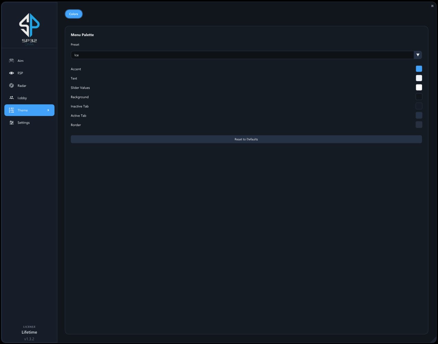Open the Ice preset combo box
This screenshot has width=438, height=344.
point(246,55)
